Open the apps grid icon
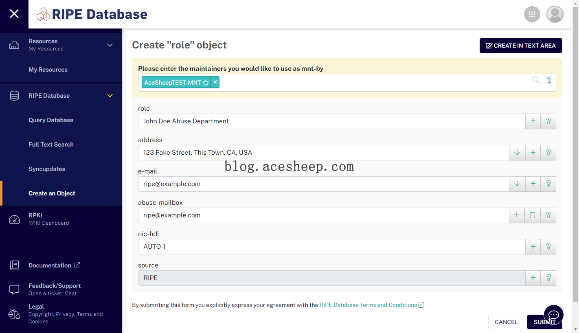This screenshot has height=333, width=579. (x=532, y=14)
